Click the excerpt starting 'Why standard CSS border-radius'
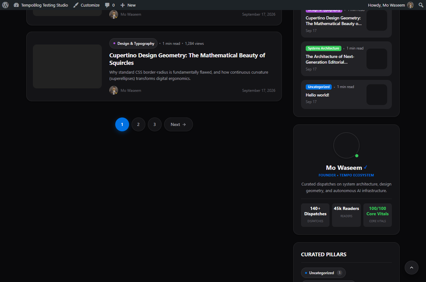The width and height of the screenshot is (426, 282). (189, 75)
